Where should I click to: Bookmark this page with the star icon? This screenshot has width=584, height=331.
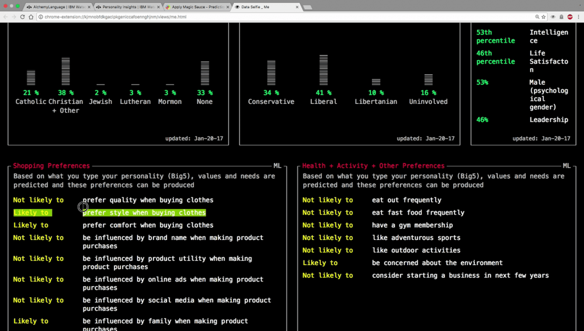click(544, 17)
